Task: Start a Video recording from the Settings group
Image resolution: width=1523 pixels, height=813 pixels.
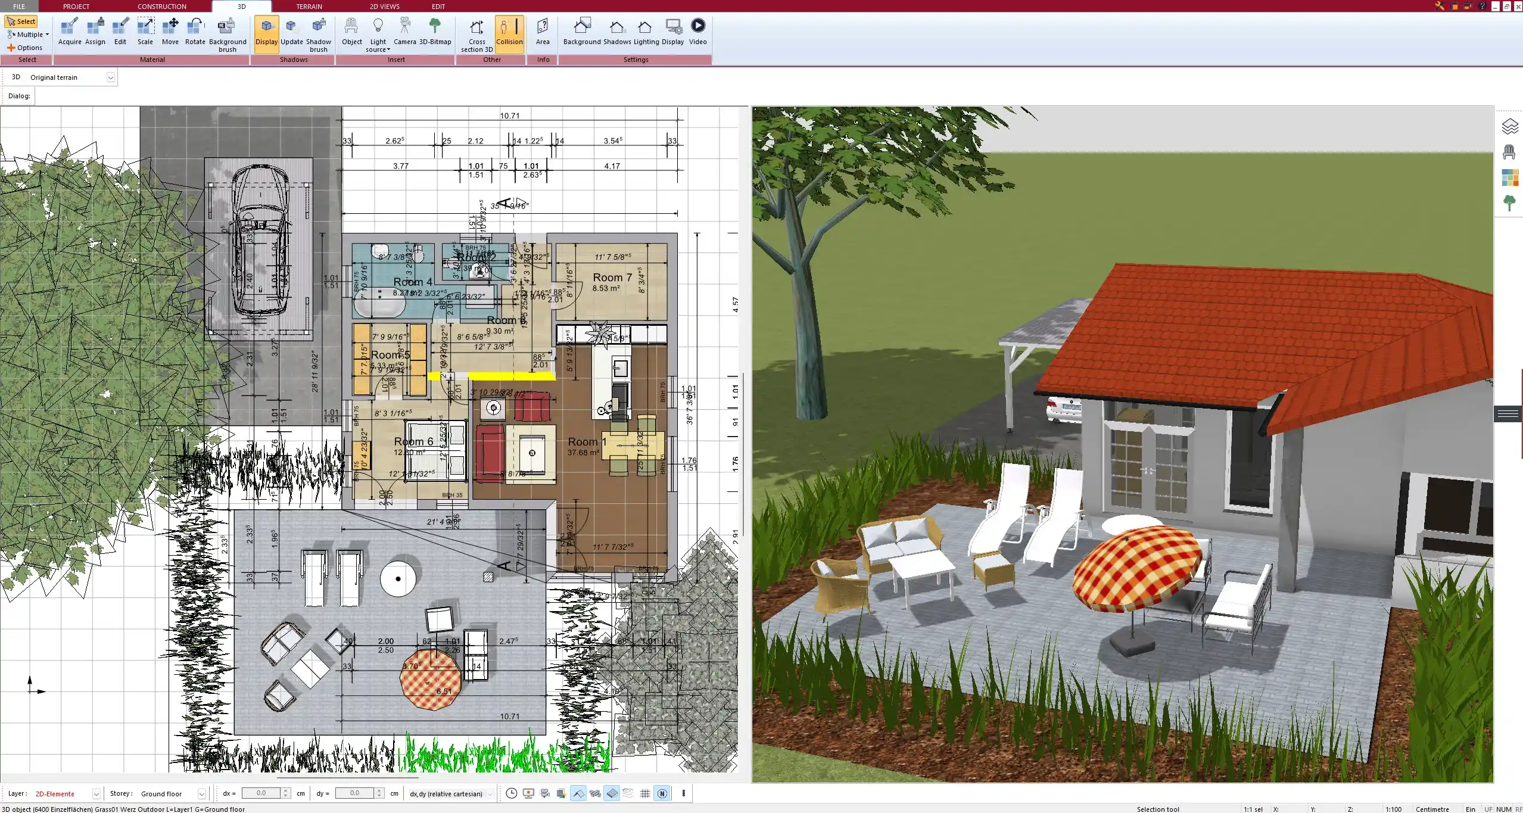Action: point(697,30)
